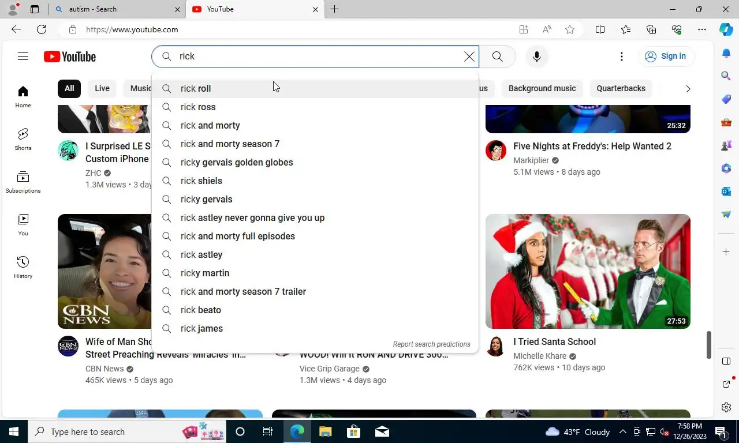This screenshot has height=443, width=739.
Task: Open Markiplier channel avatar
Action: [496, 150]
